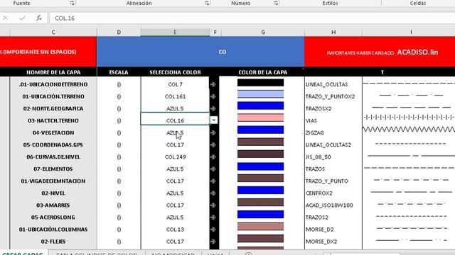The image size is (455, 255).
Task: Click the COLOR DE LA CAPA header cell
Action: pos(263,72)
